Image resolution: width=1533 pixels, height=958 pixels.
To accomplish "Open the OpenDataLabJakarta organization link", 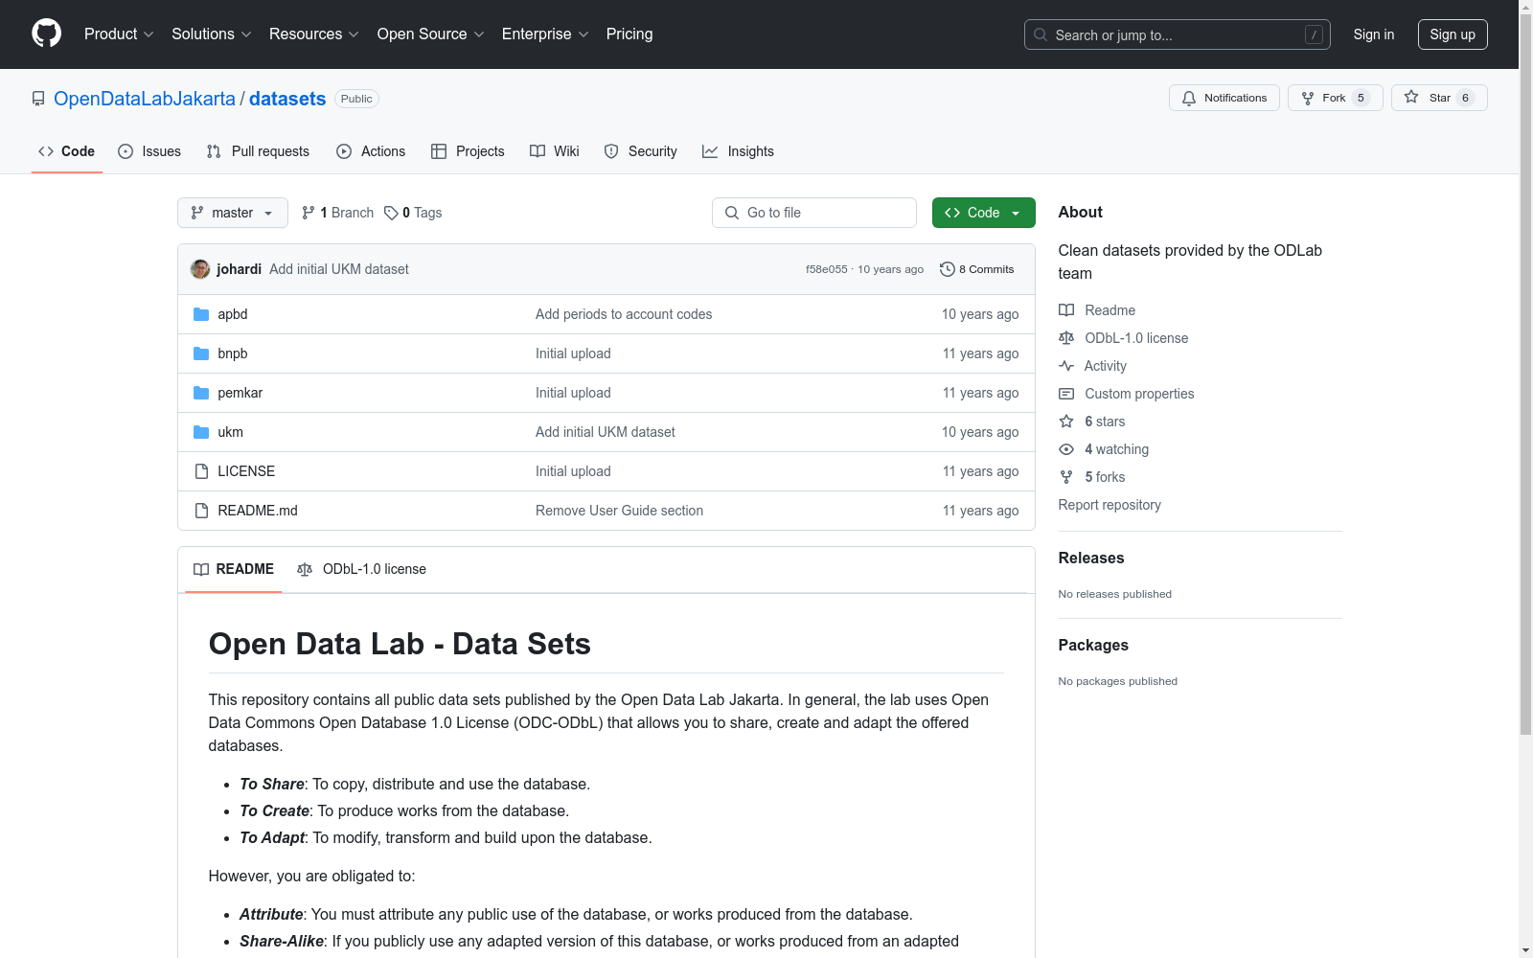I will click(x=145, y=99).
